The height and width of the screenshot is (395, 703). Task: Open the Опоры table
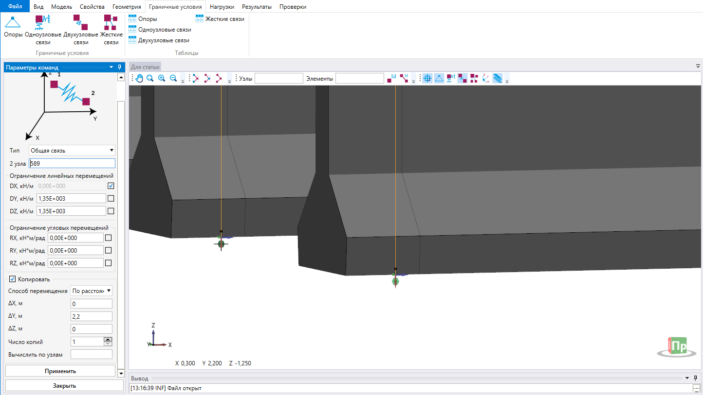coord(143,19)
